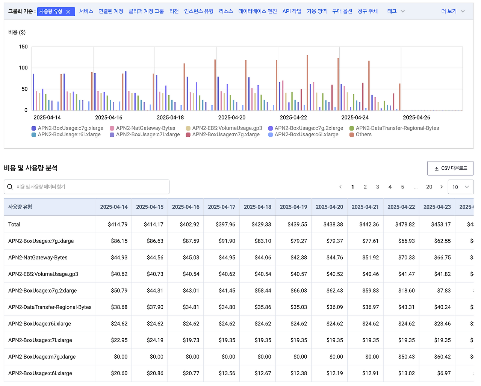Viewport: 481px width, 386px height.
Task: Group by 구매 옵션
Action: tap(342, 11)
